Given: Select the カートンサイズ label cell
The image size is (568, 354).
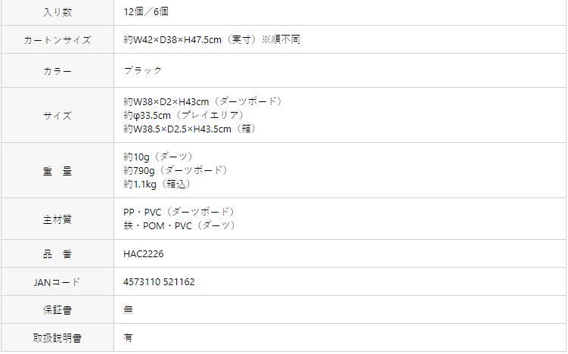Looking at the screenshot, I should click(x=57, y=40).
